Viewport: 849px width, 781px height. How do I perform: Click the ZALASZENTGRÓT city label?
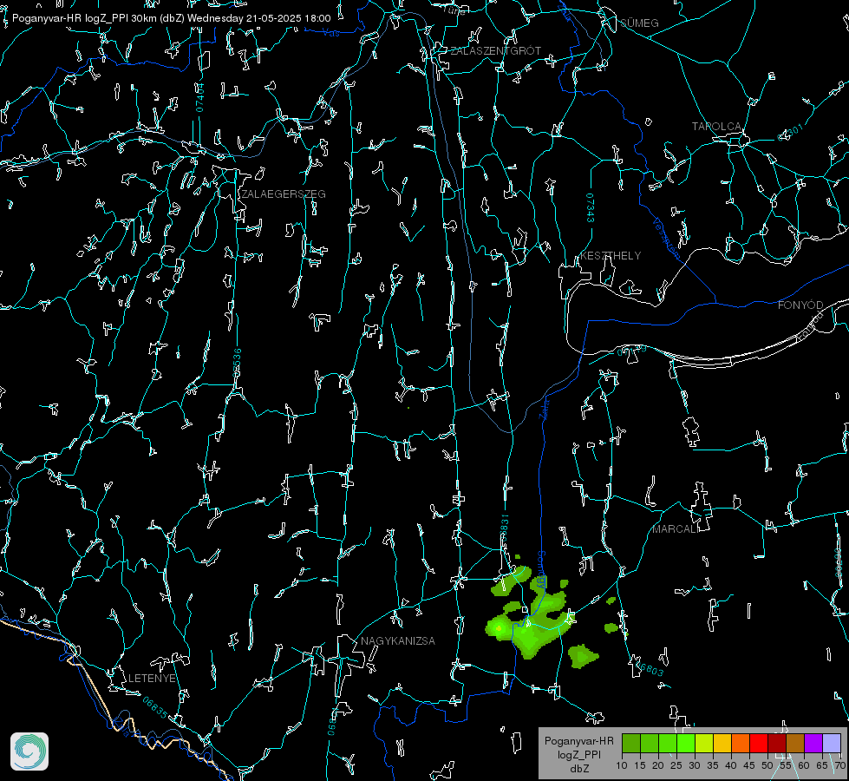[495, 50]
